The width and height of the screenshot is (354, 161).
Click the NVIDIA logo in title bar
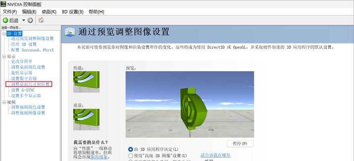tap(3, 4)
